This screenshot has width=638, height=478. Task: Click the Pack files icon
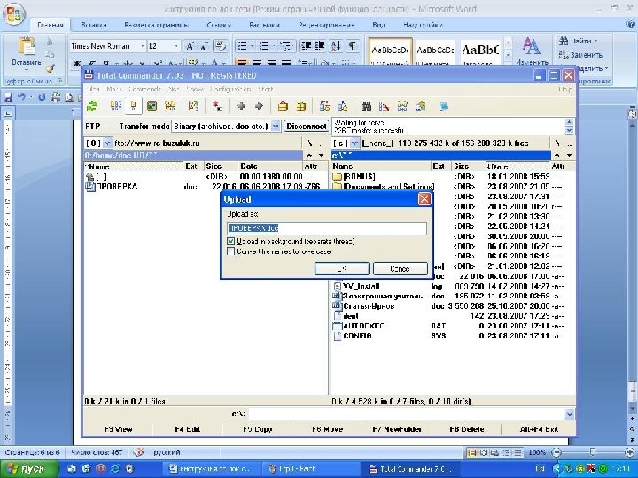[283, 106]
